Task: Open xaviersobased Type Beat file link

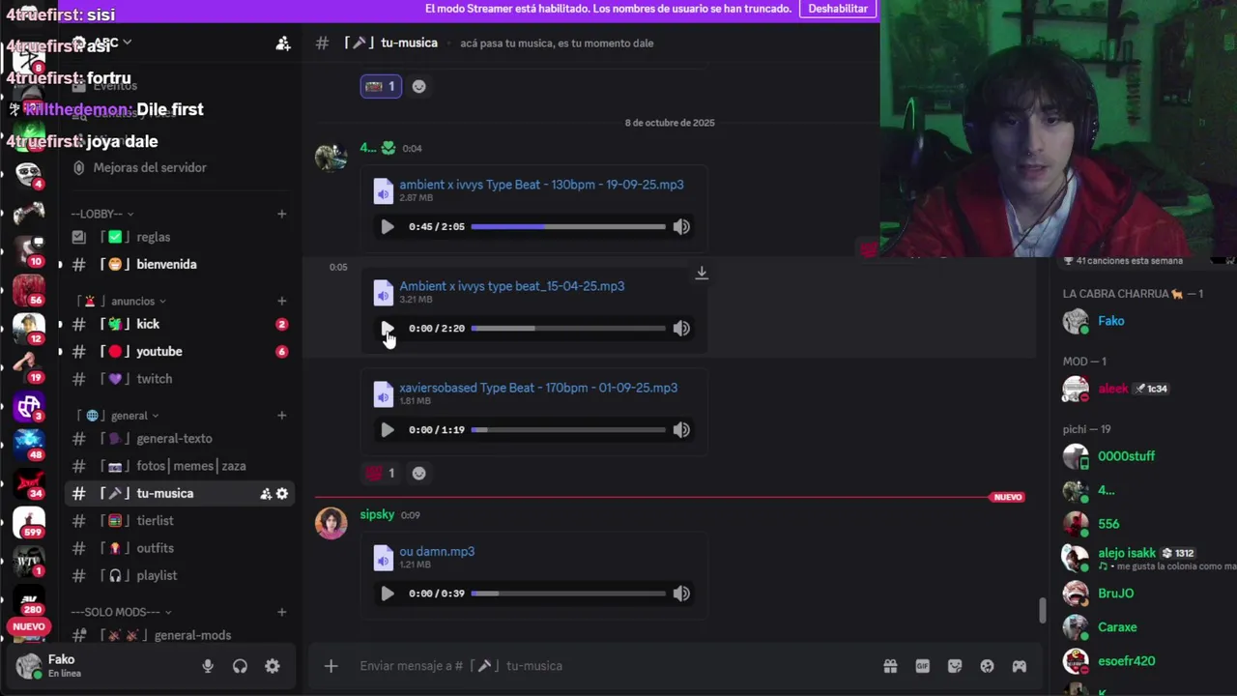Action: pyautogui.click(x=538, y=388)
